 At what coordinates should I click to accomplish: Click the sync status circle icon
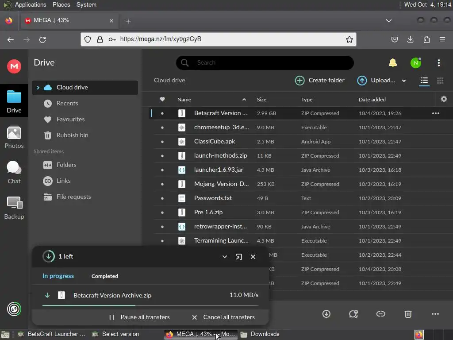[x=14, y=309]
